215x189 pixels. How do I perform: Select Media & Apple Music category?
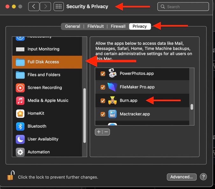tap(47, 100)
